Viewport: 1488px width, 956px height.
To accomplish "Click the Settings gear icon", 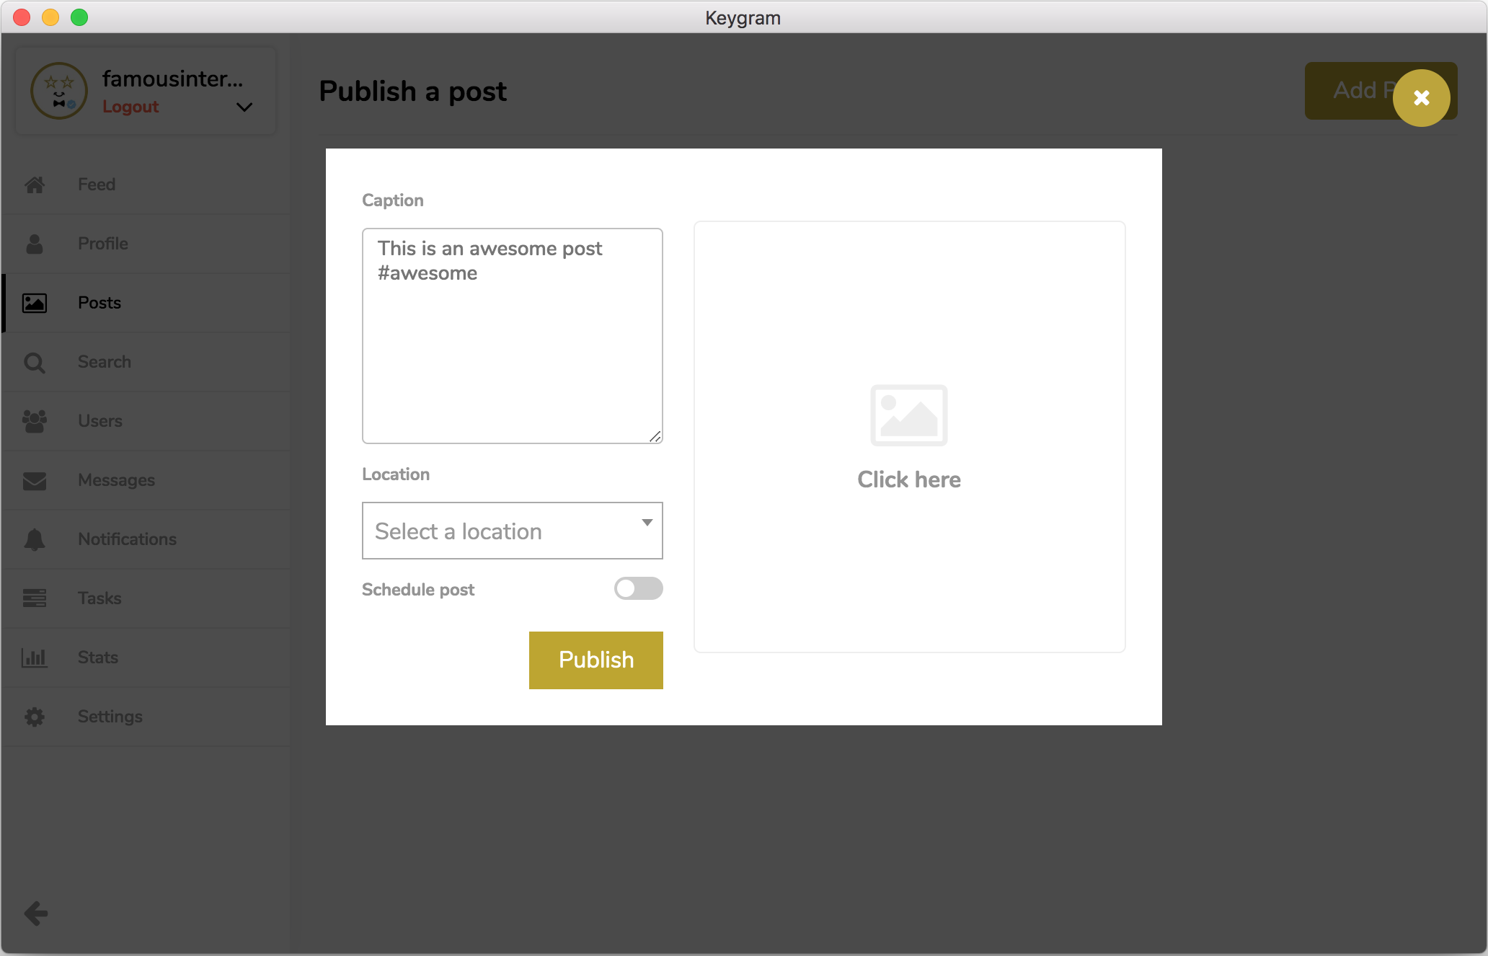I will (35, 717).
